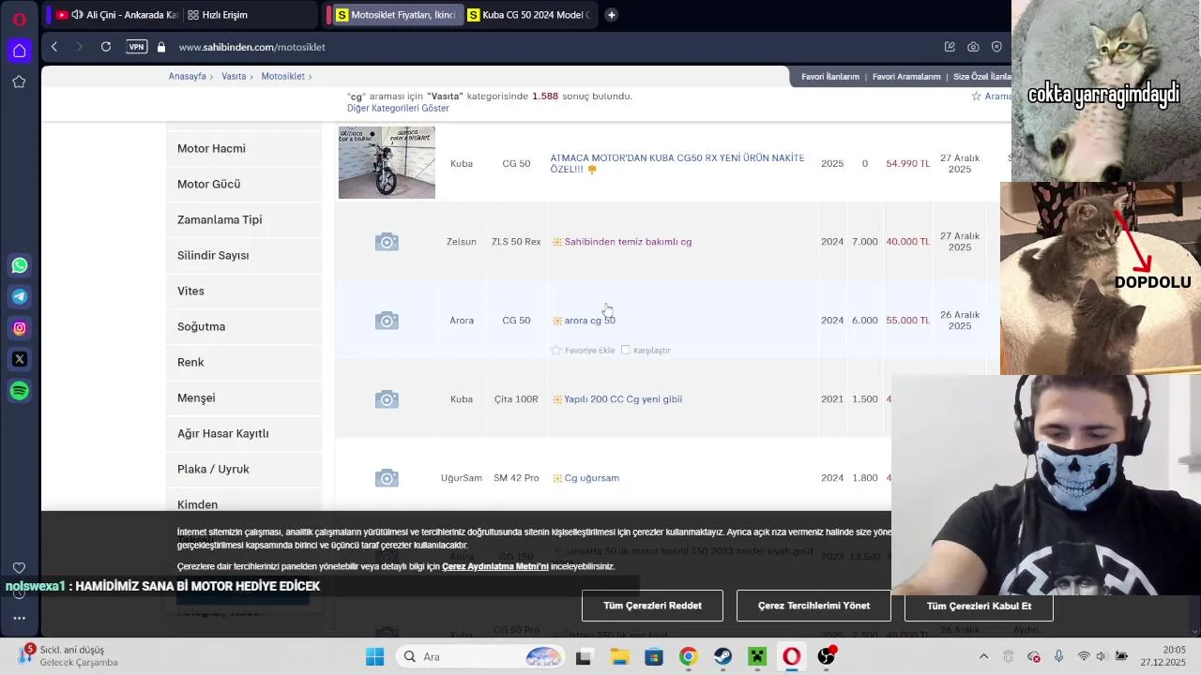
Task: Open bookmarks star in Opera sidebar
Action: (x=19, y=82)
